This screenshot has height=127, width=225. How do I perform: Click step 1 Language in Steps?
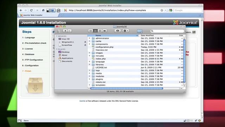(28, 37)
